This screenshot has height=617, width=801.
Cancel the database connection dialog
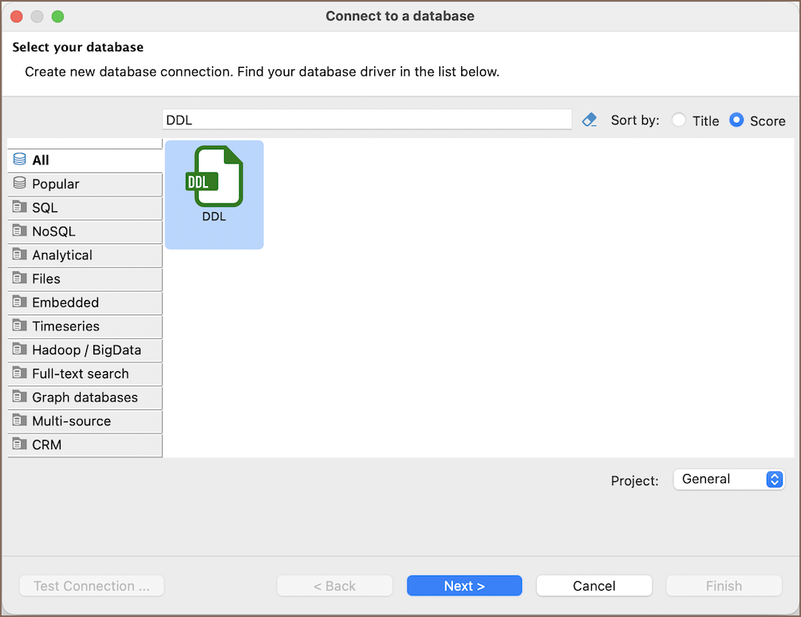pos(594,586)
